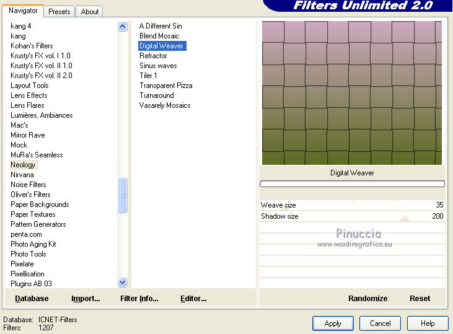453x334 pixels.
Task: Apply the Digital Weaver filter
Action: point(333,323)
